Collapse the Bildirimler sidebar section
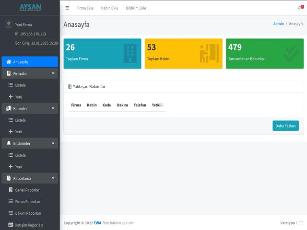This screenshot has width=307, height=230. point(53,143)
